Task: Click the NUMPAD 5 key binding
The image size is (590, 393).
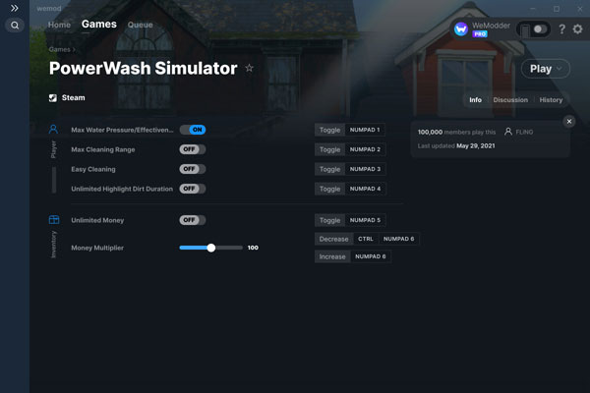Action: (x=365, y=220)
